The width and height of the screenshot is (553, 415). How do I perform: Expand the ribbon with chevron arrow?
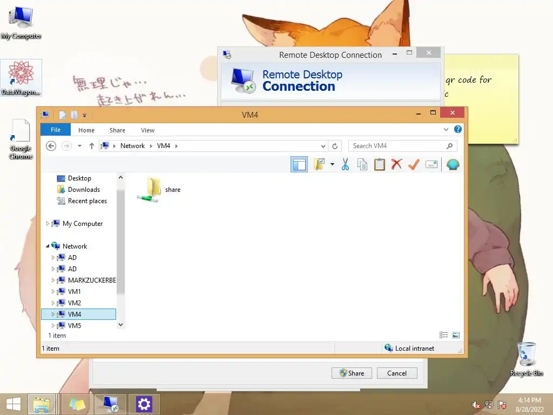[446, 130]
